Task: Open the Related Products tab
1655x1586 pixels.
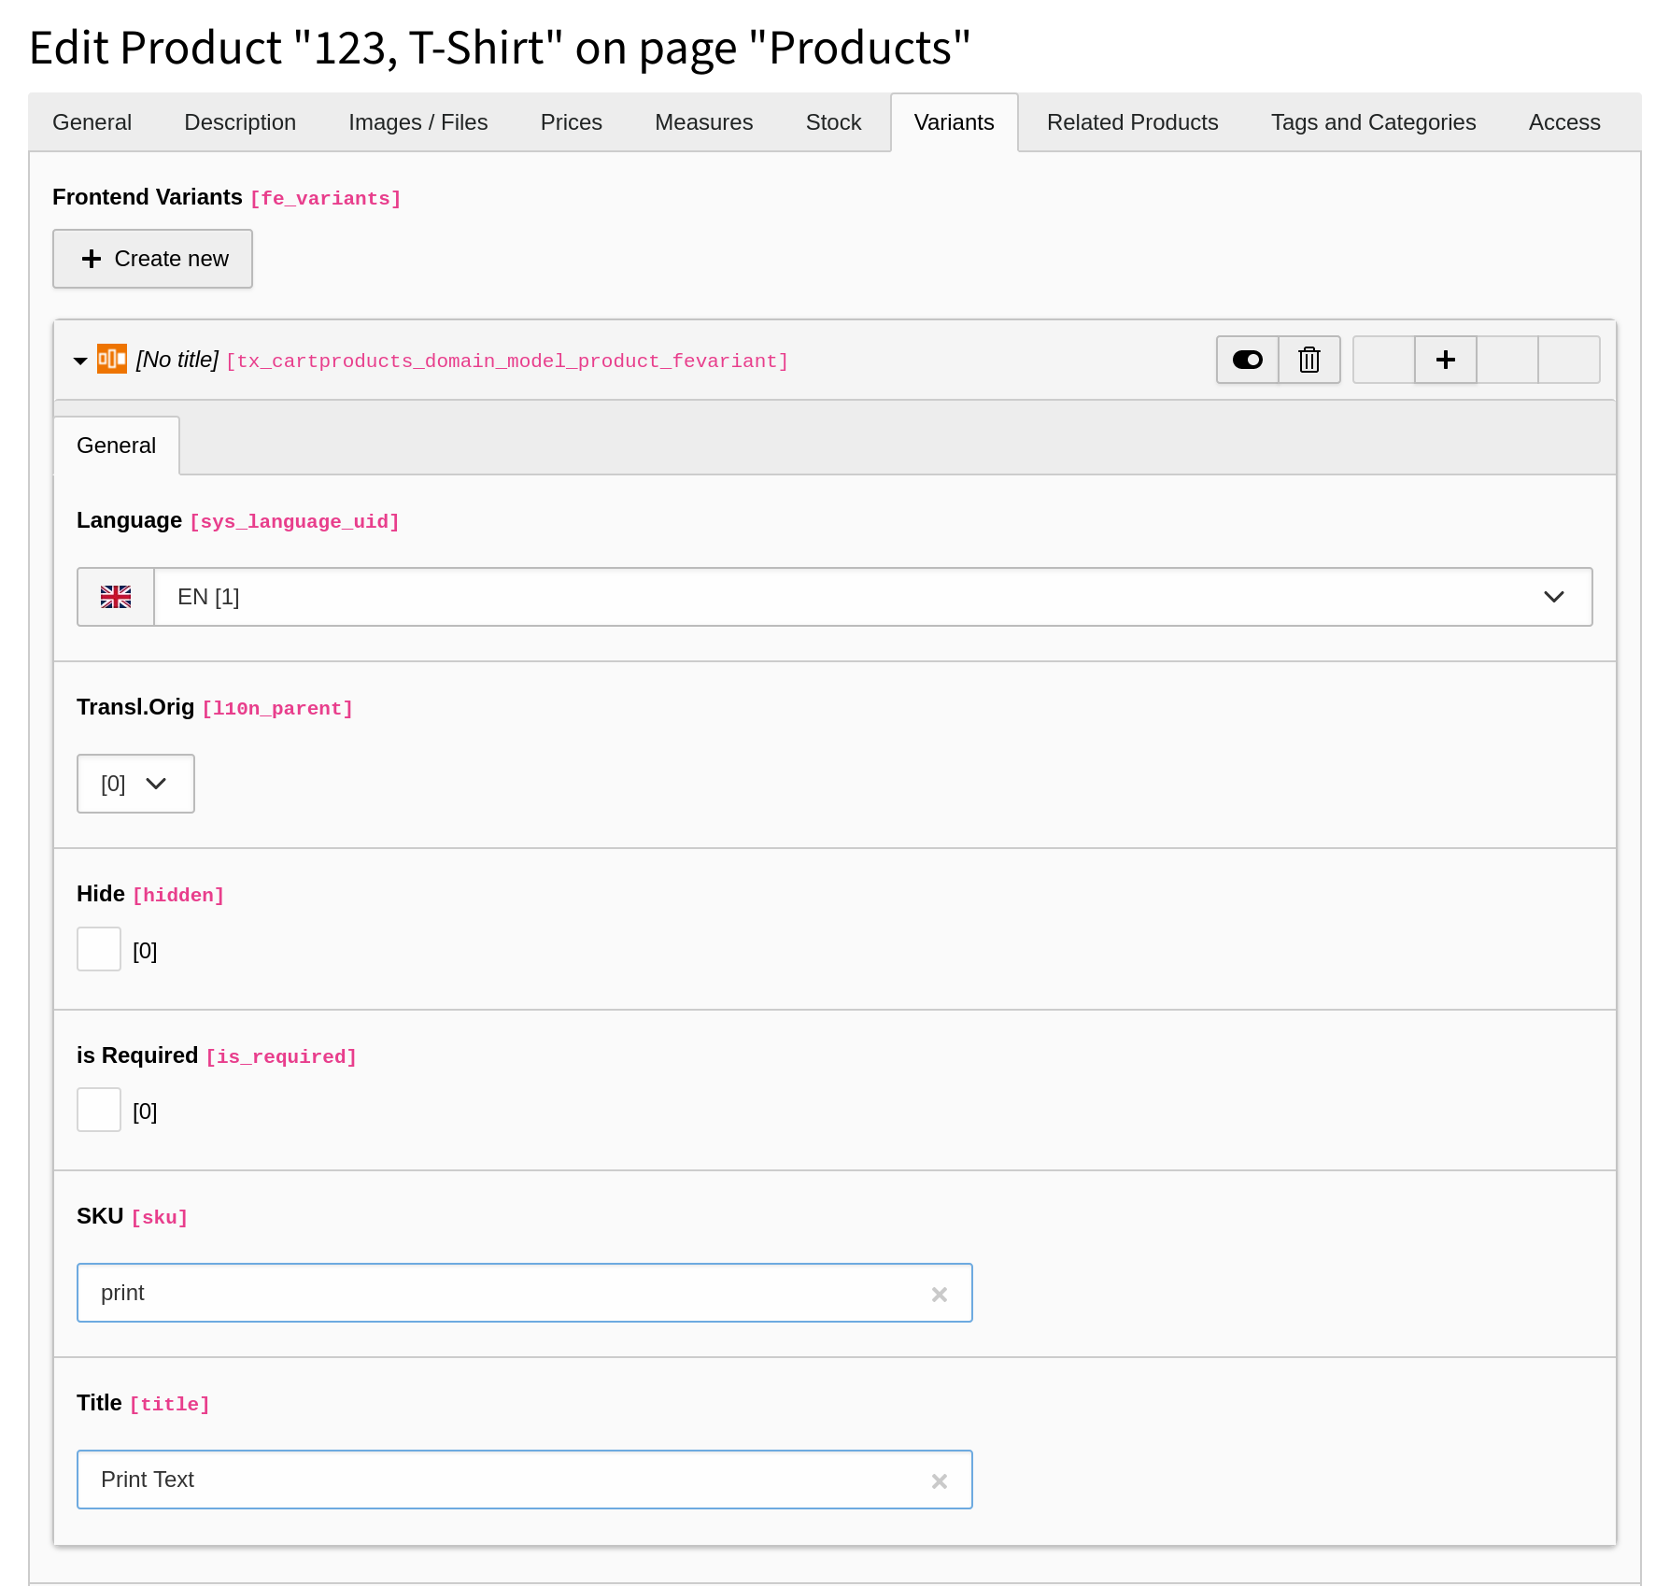Action: (1132, 122)
